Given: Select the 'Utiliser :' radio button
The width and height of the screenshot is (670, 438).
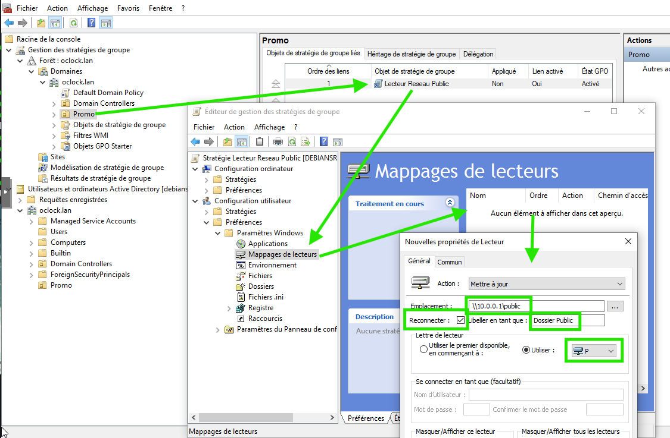Looking at the screenshot, I should coord(526,349).
